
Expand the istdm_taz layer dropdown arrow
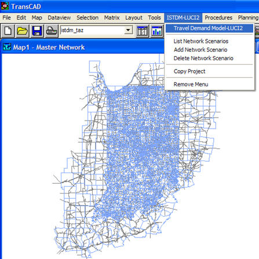tap(128, 30)
